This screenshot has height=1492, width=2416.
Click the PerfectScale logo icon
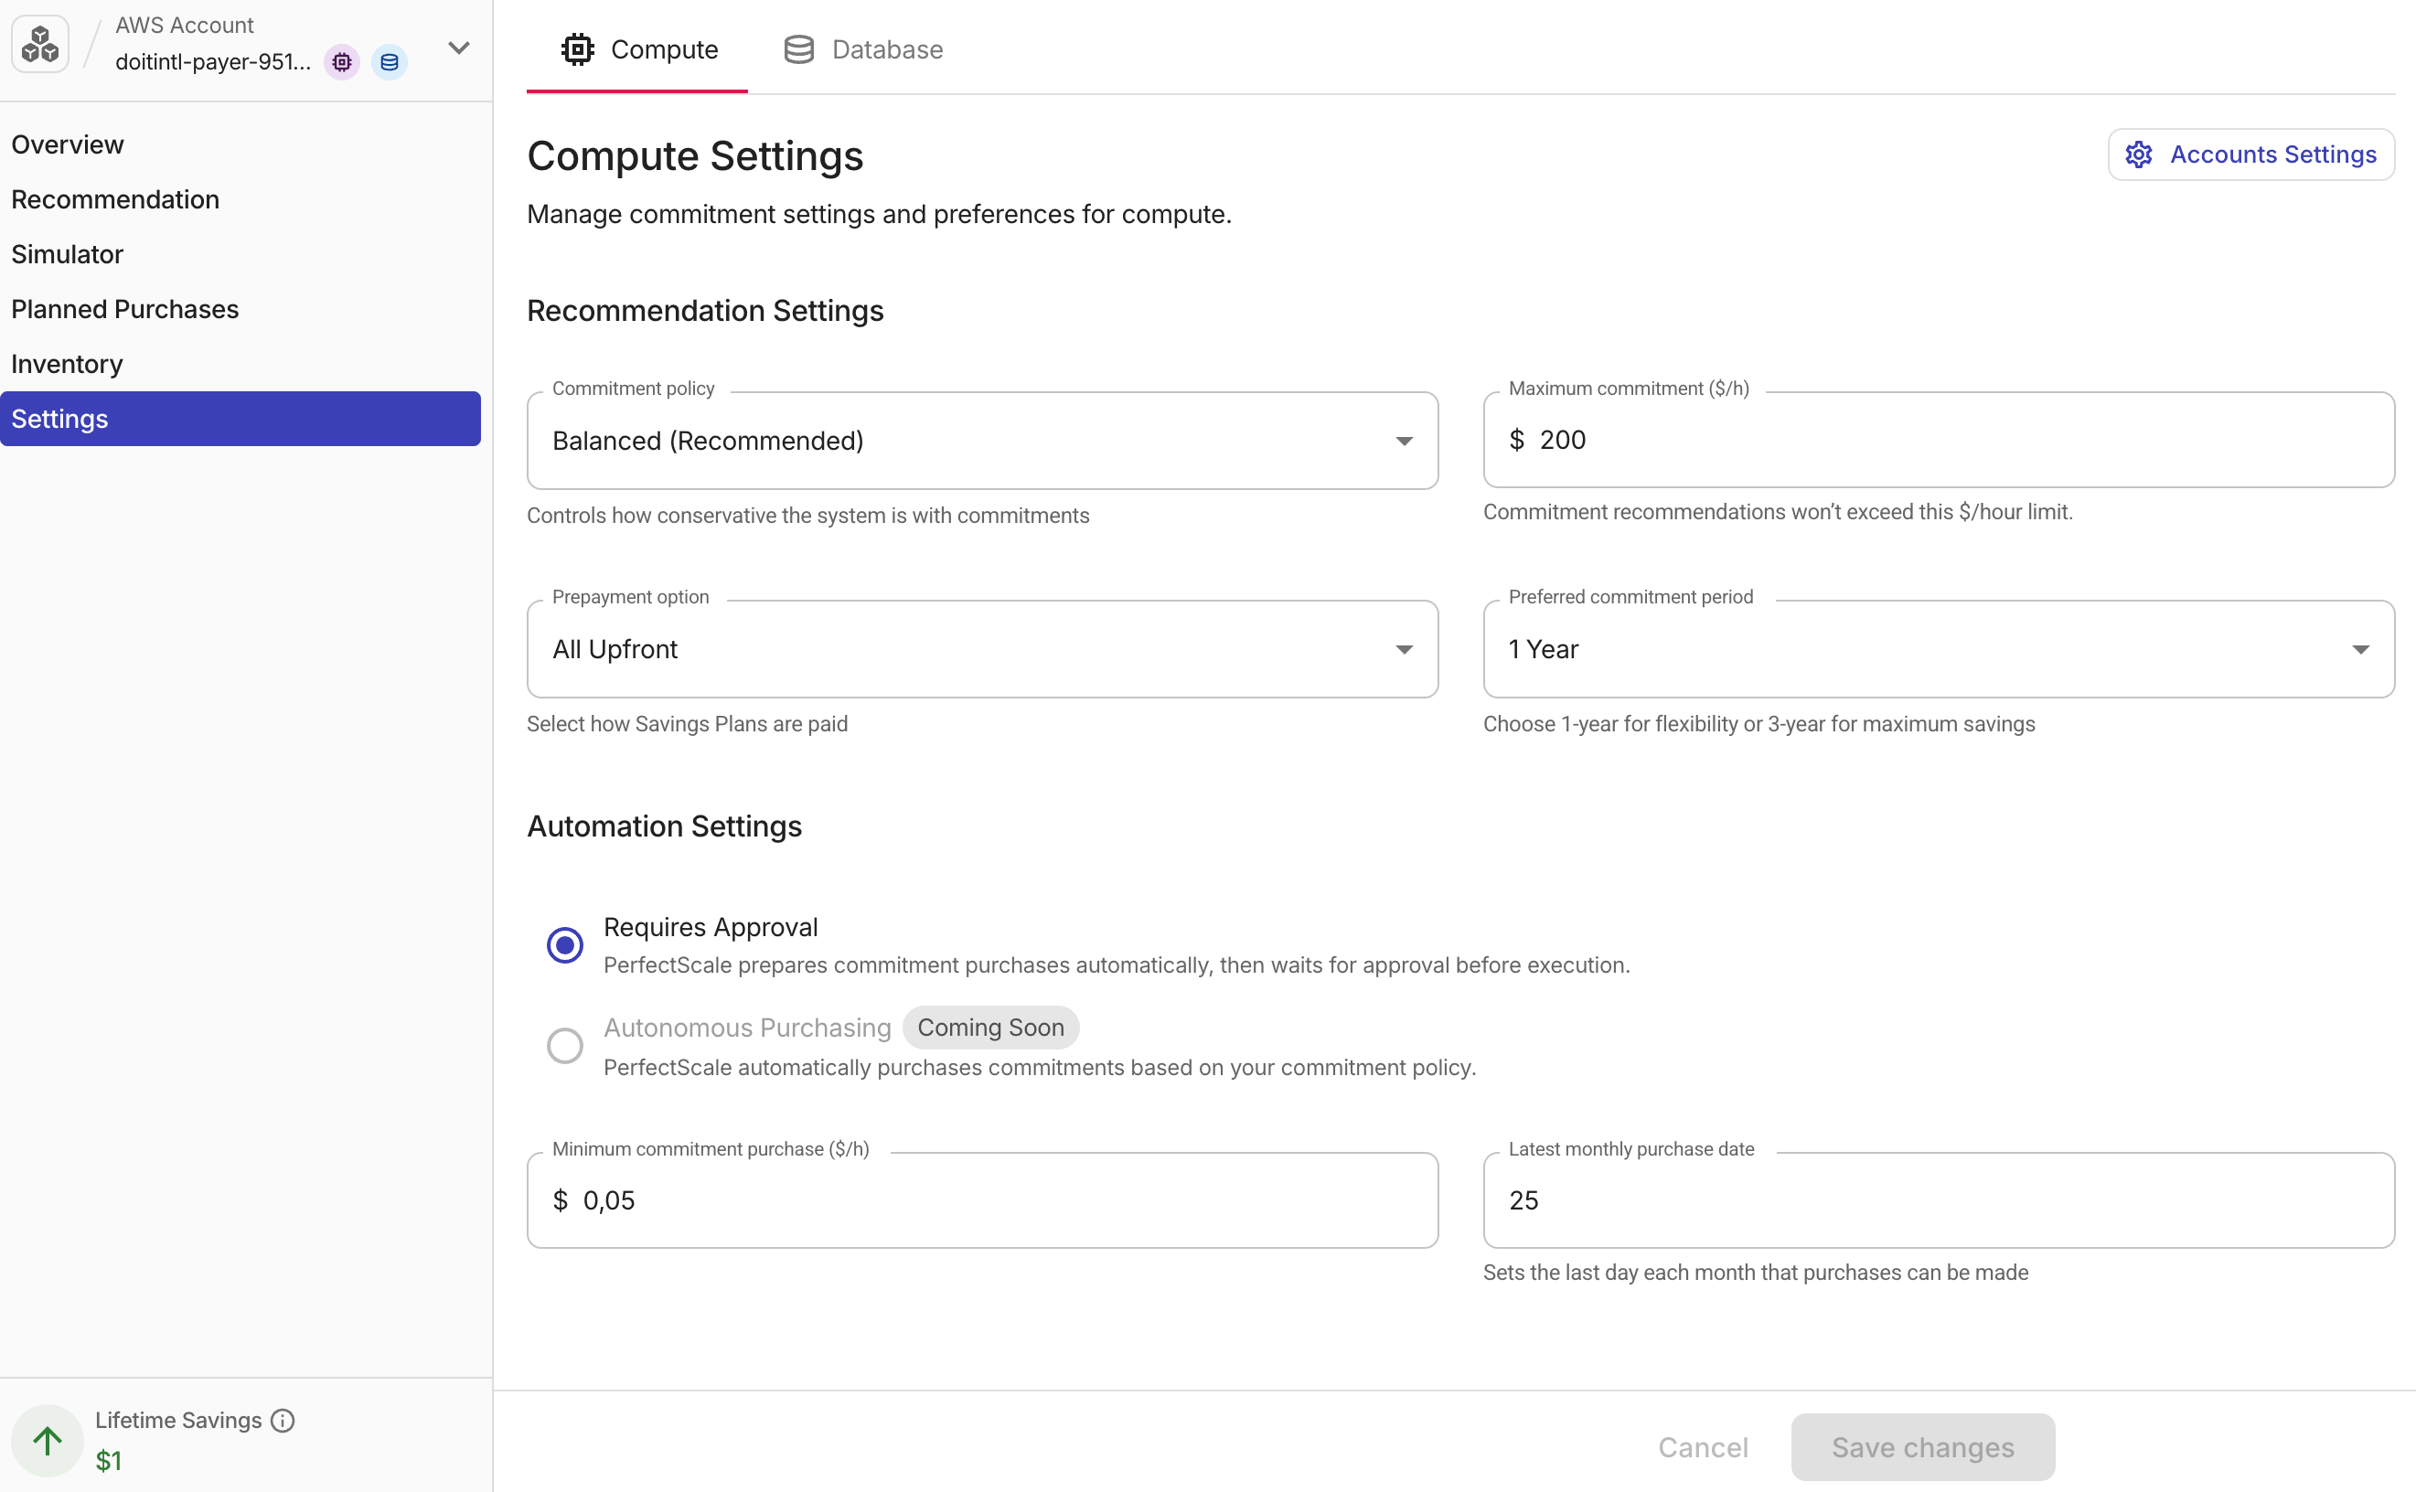[x=40, y=45]
